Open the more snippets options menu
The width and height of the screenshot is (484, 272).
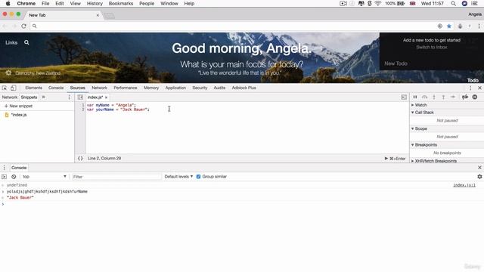pyautogui.click(x=69, y=97)
